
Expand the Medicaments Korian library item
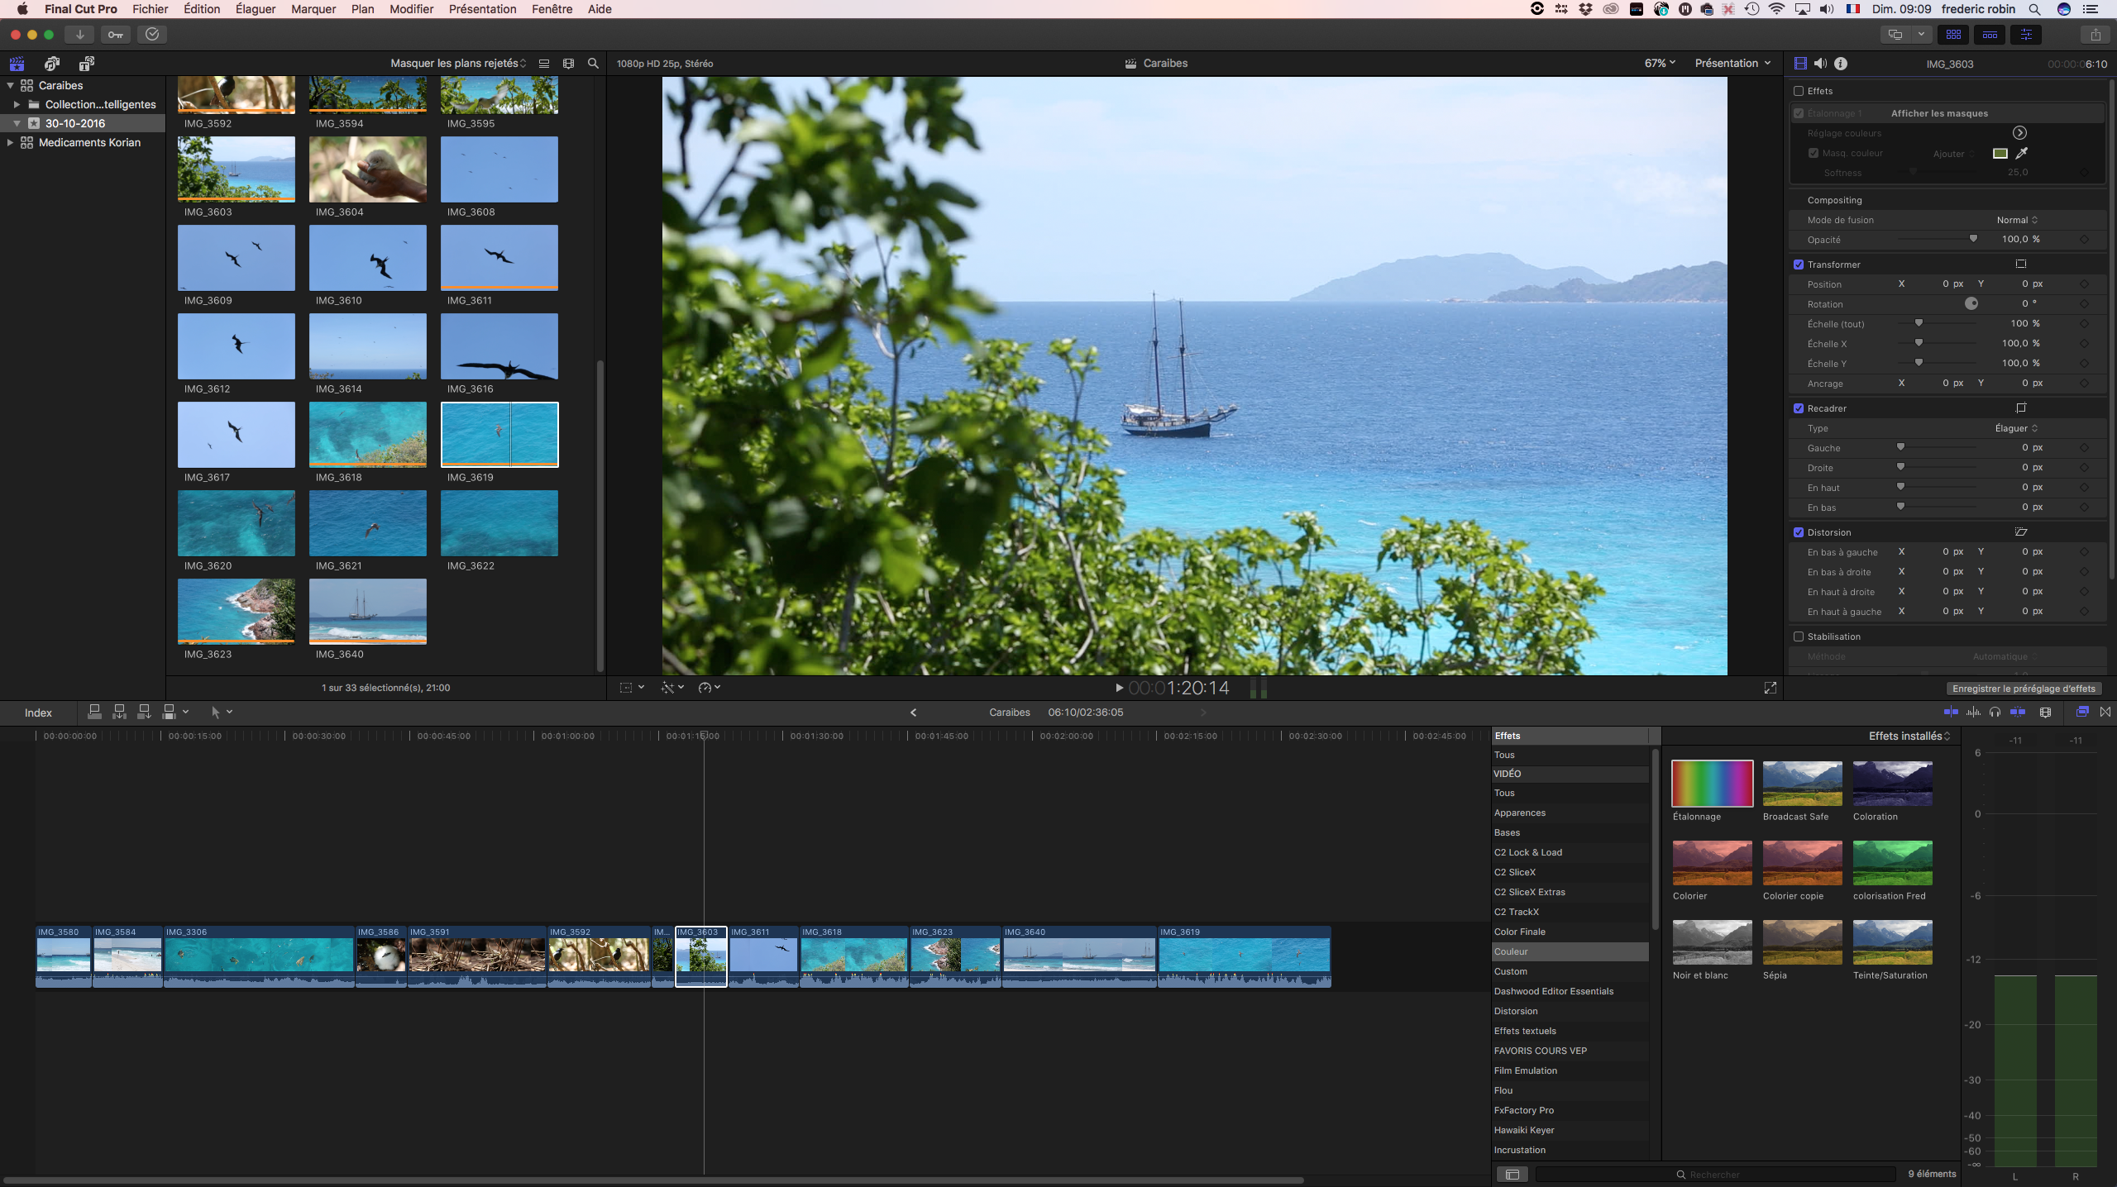tap(10, 142)
